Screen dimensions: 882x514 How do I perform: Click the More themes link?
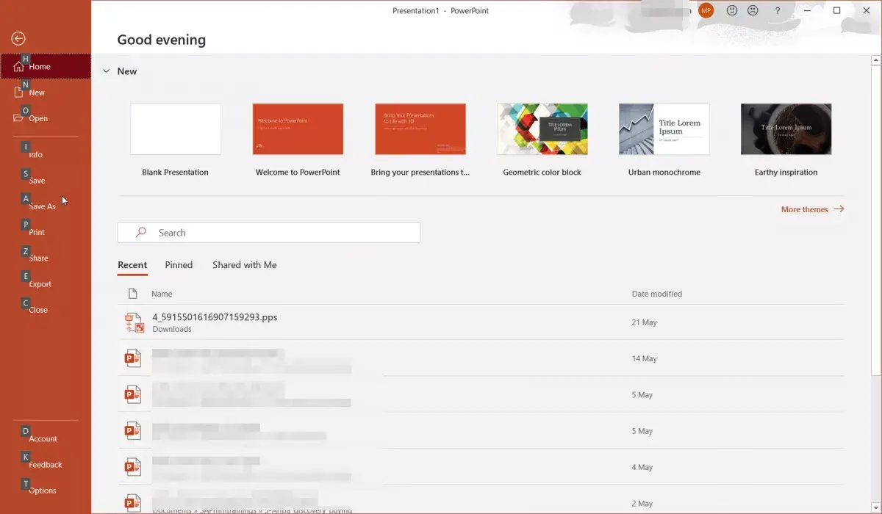(812, 209)
